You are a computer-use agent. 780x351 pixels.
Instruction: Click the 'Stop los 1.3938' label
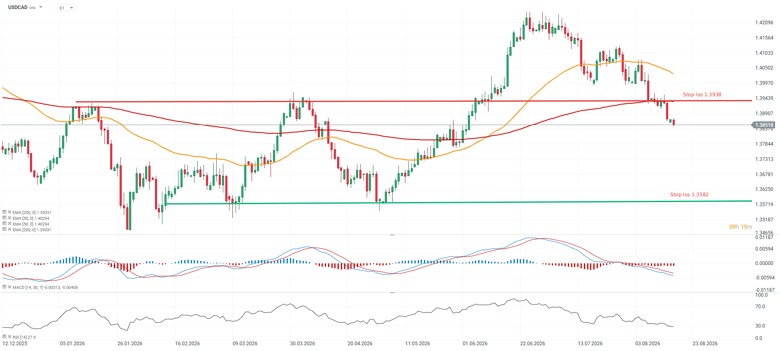tap(702, 95)
